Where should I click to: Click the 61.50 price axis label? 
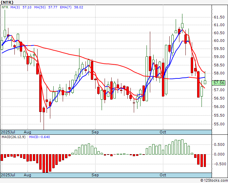(x=219, y=17)
